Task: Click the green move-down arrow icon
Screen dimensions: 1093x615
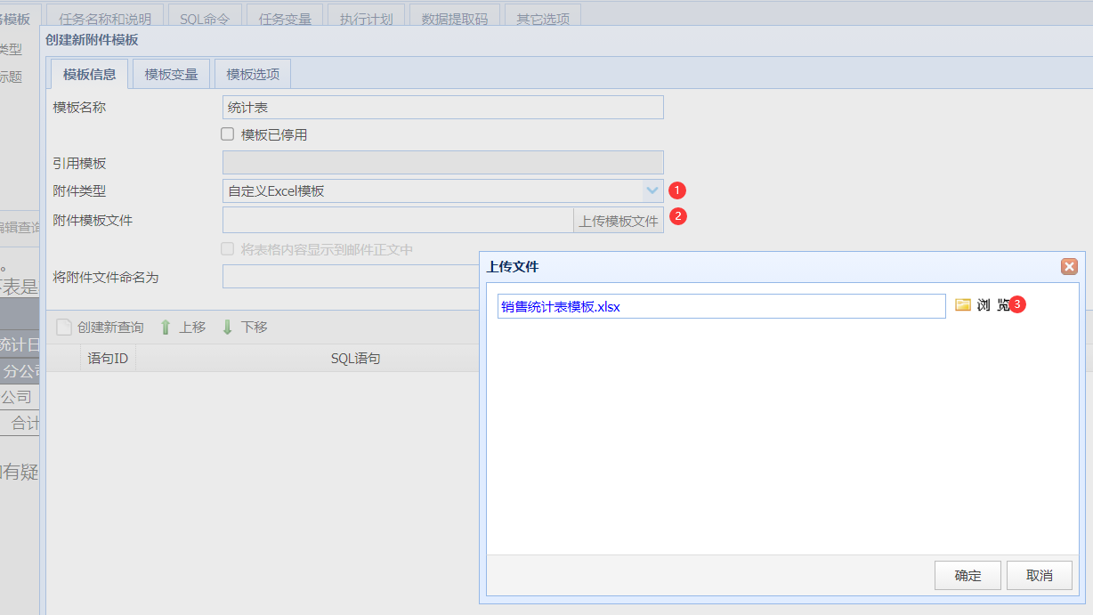Action: pos(227,328)
